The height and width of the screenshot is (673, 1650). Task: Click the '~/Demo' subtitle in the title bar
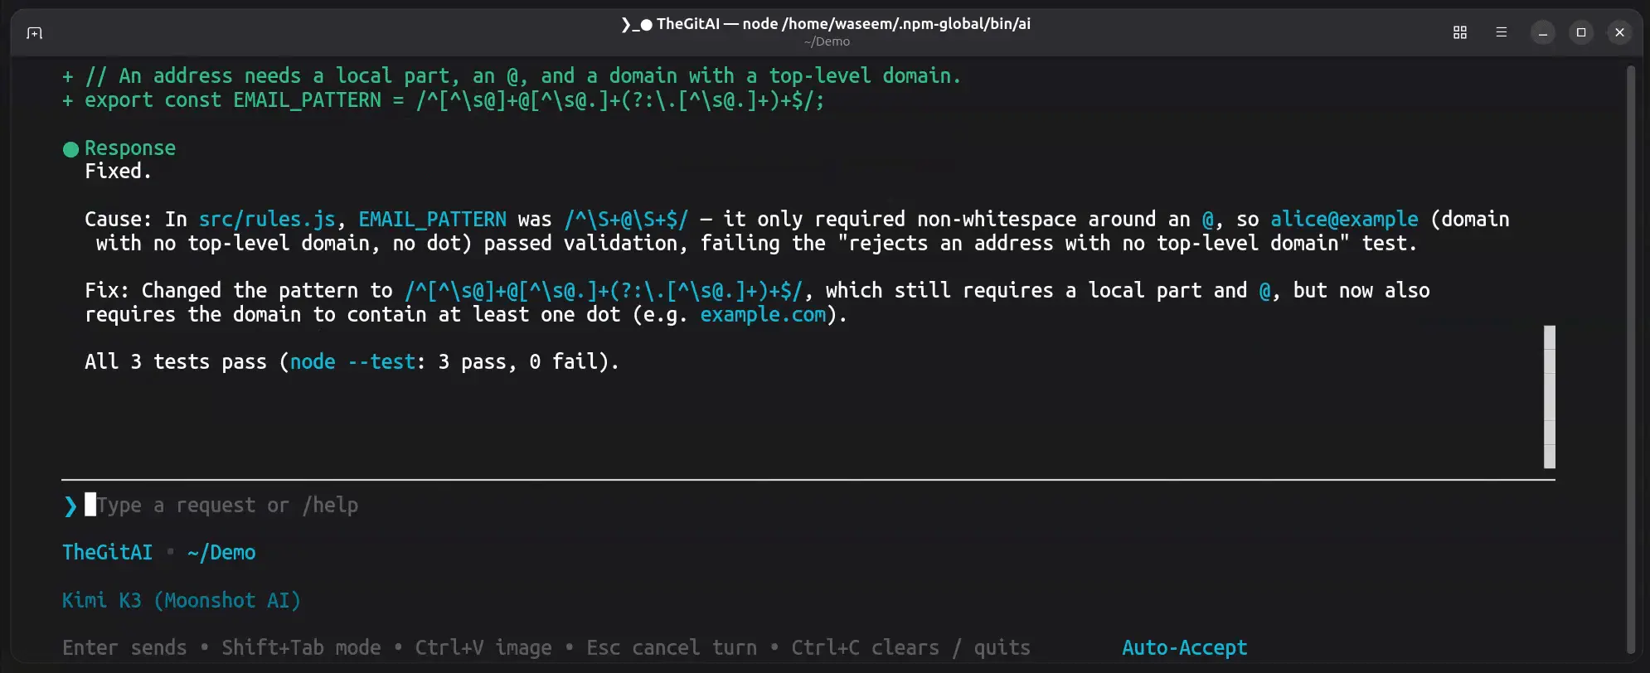coord(827,41)
